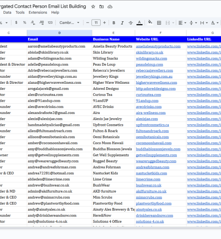This screenshot has width=221, height=239.
Task: Star this spreadsheet document
Action: click(93, 6)
